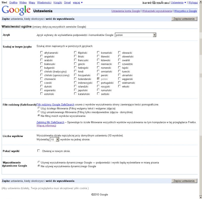Screen dimensions: 202x199
Task: Open the Filtr rodzinny Google SafeSearch link
Action: click(x=55, y=104)
